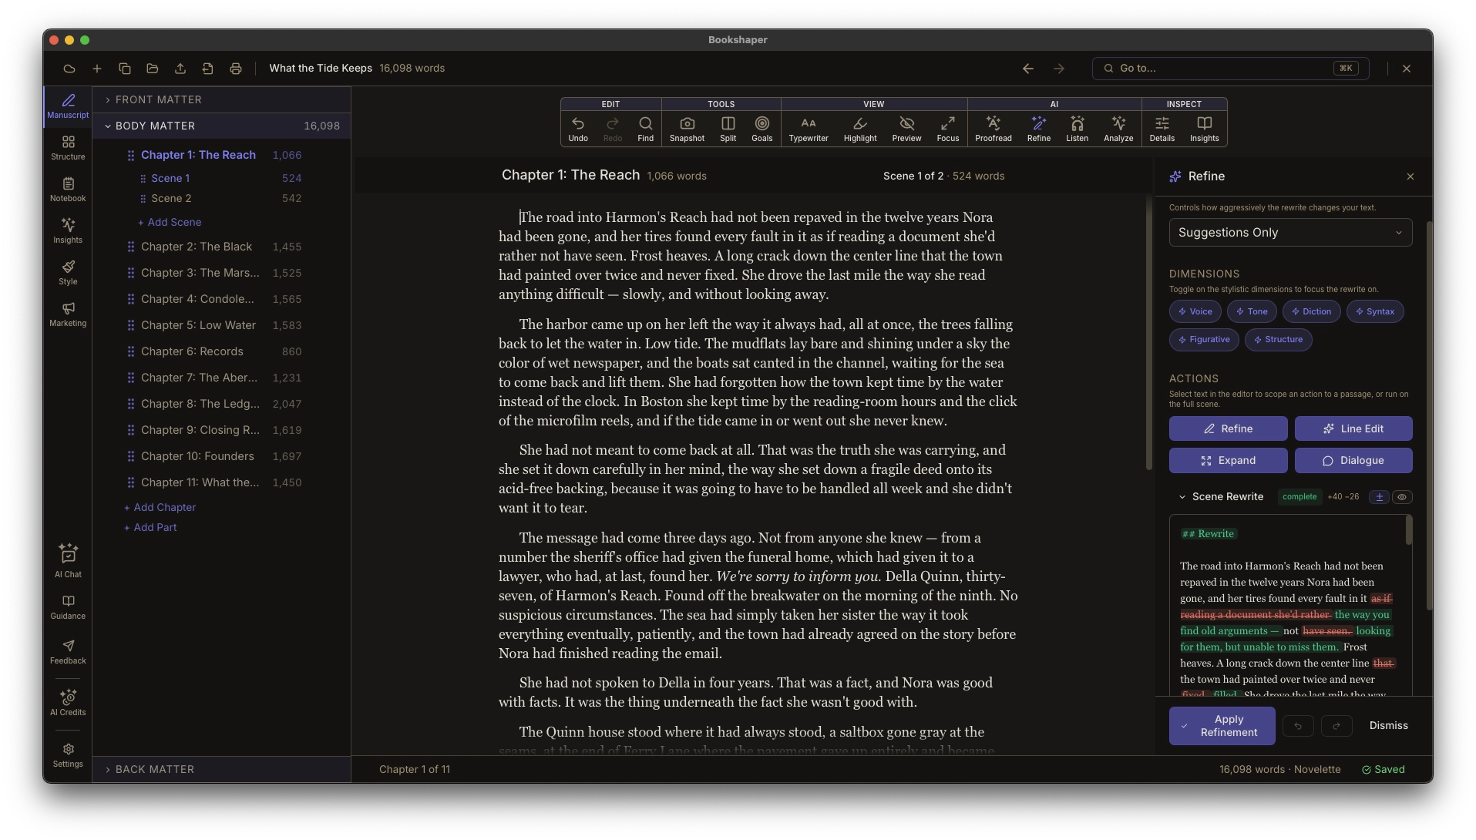The image size is (1476, 840).
Task: Toggle the Scene Rewrite diff view button
Action: pyautogui.click(x=1379, y=497)
